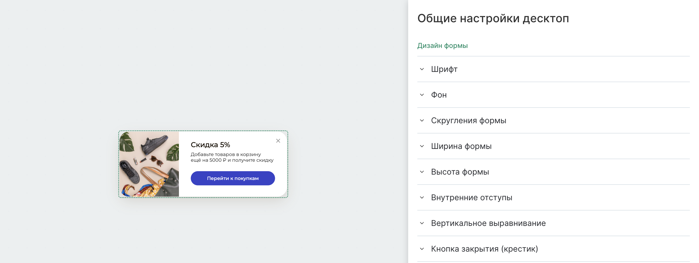The height and width of the screenshot is (263, 699).
Task: Click the green Дизайн формы link
Action: pyautogui.click(x=442, y=45)
